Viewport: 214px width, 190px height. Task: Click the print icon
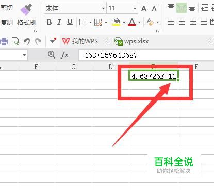coord(4,41)
